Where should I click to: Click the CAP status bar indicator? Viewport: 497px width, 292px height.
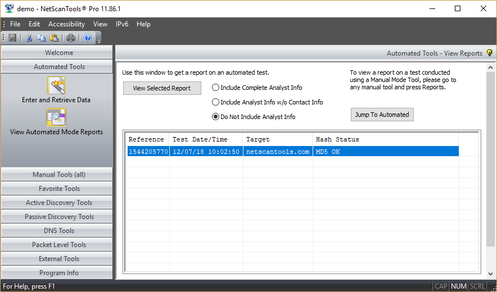(441, 286)
